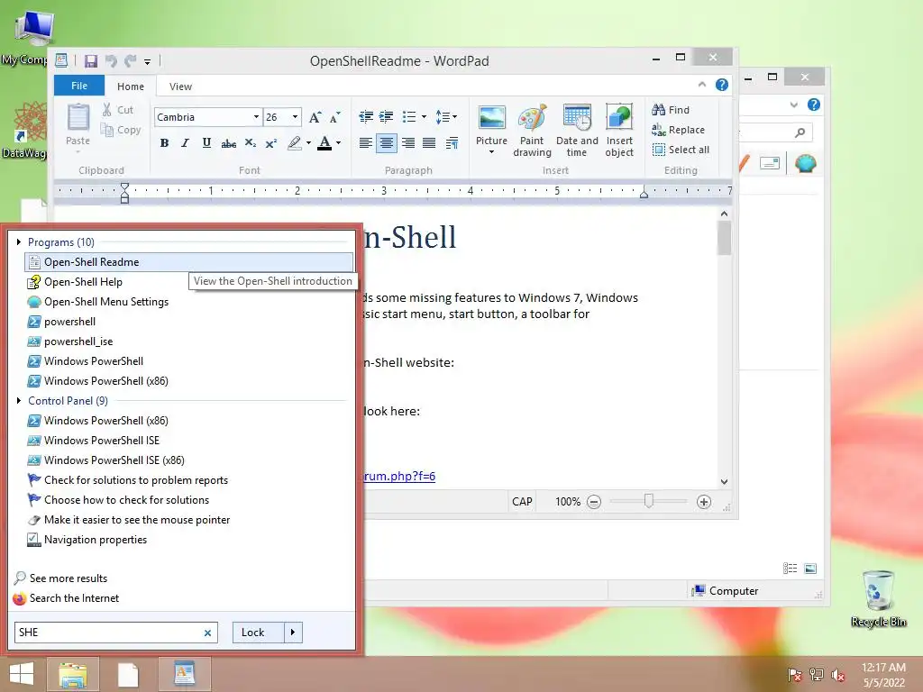Toggle Strikethrough formatting

(228, 143)
